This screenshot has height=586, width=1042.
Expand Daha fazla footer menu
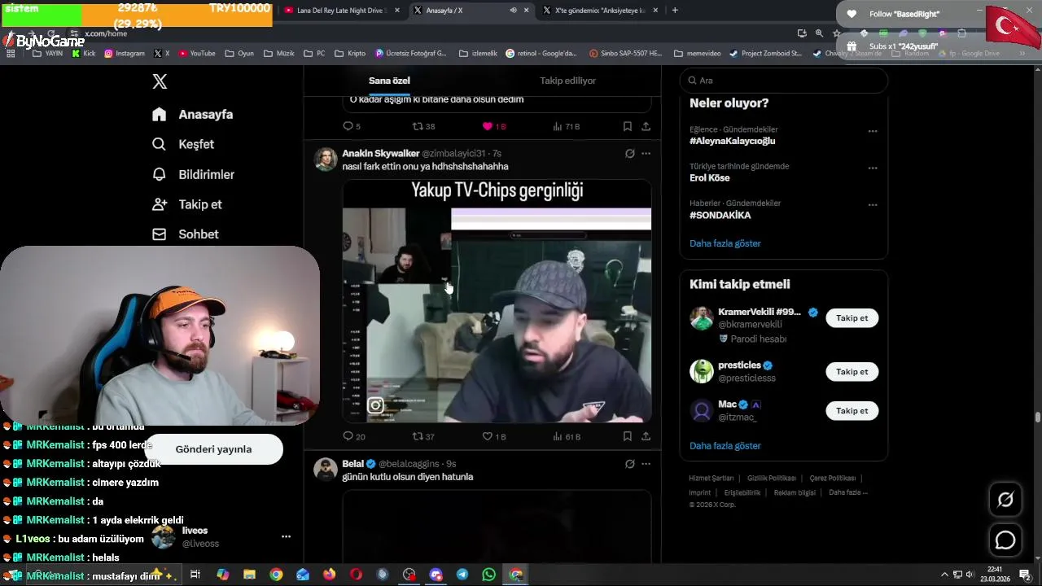[x=848, y=492]
